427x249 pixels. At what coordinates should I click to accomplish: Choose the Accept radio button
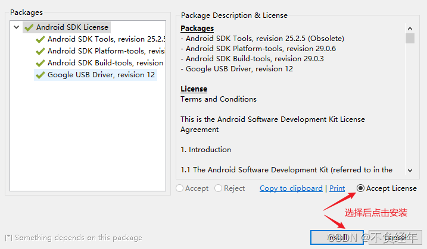[x=192, y=188]
